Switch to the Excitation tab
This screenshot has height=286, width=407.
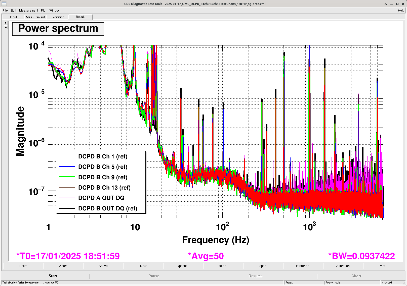(x=58, y=17)
